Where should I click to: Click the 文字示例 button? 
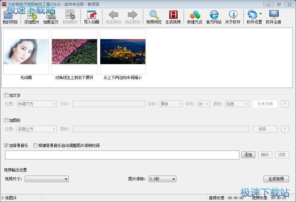coord(265,104)
